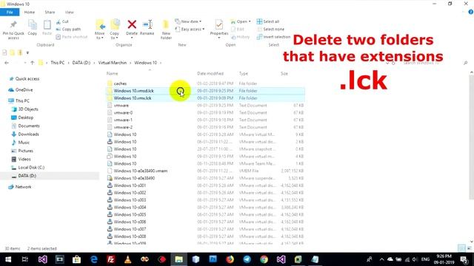Expand the chevron after Windows 10 breadcrumb
474x266 pixels.
(161, 63)
